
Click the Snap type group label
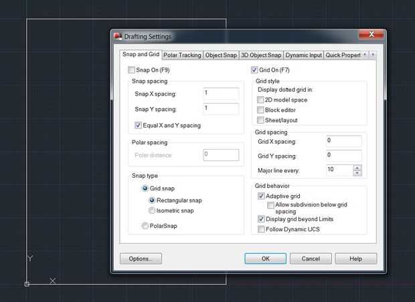click(x=145, y=176)
